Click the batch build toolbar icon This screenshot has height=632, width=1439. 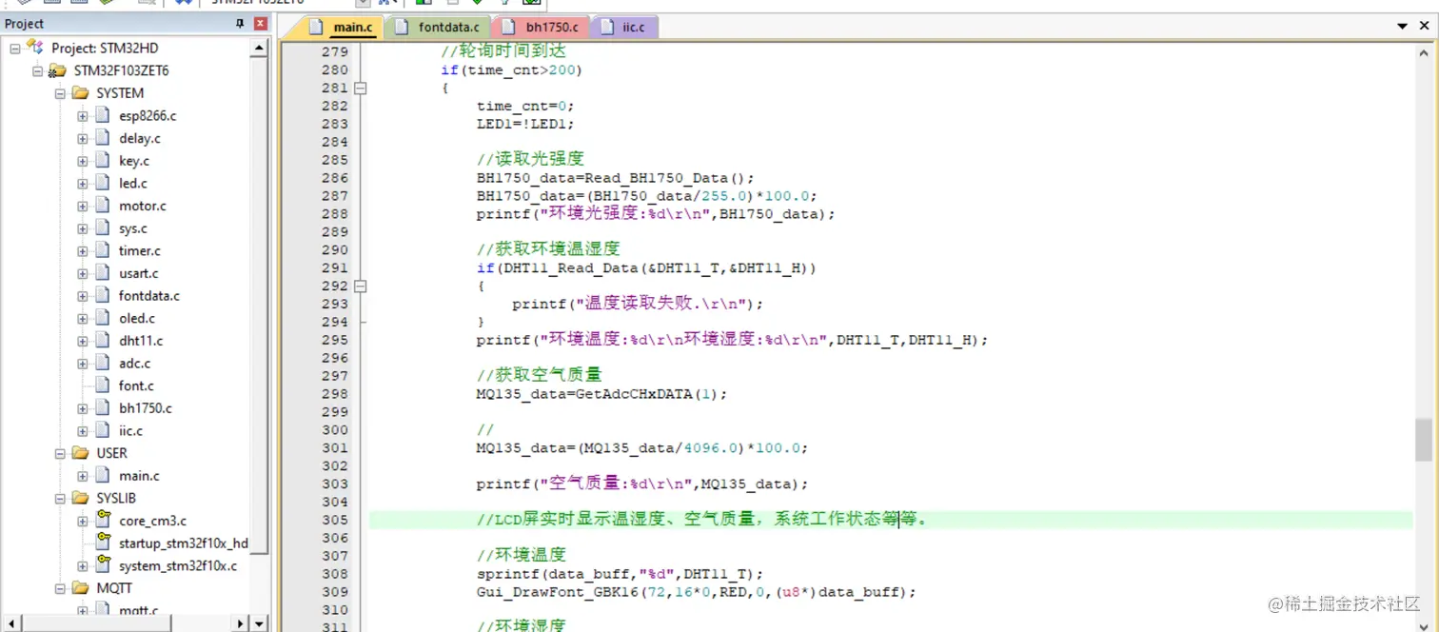[105, 4]
